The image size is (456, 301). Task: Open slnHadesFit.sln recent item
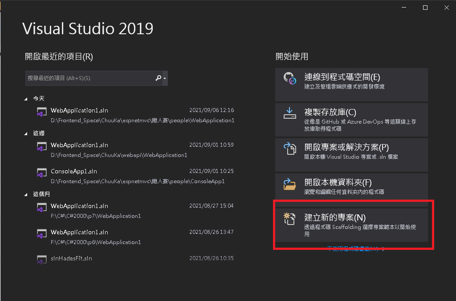pos(135,259)
